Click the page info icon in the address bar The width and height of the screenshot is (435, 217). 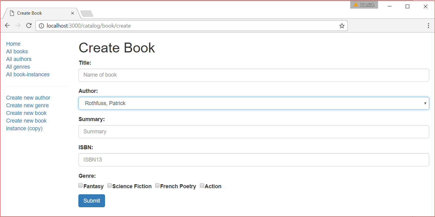(x=41, y=25)
